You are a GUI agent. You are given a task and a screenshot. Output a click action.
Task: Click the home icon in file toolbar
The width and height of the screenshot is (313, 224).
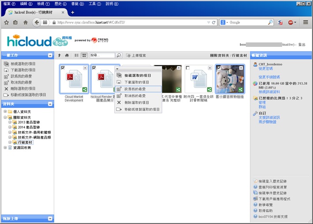coord(67,55)
